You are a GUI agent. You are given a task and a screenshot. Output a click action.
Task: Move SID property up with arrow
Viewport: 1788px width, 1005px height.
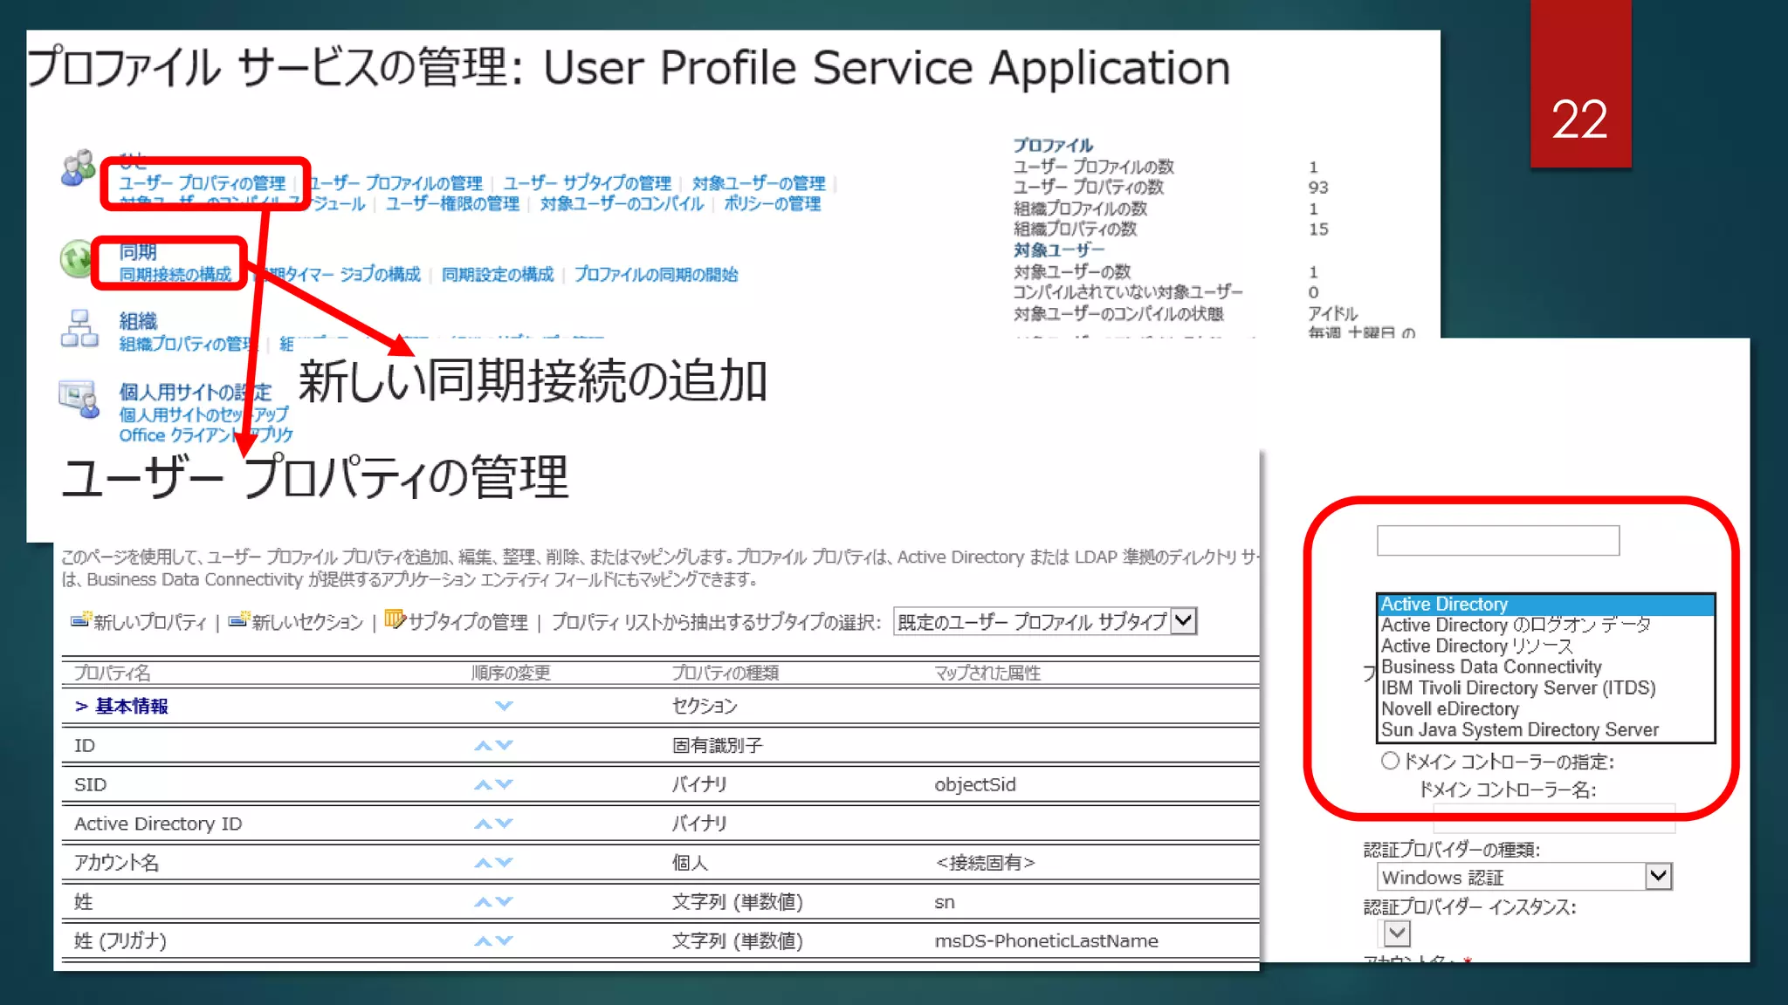[483, 784]
